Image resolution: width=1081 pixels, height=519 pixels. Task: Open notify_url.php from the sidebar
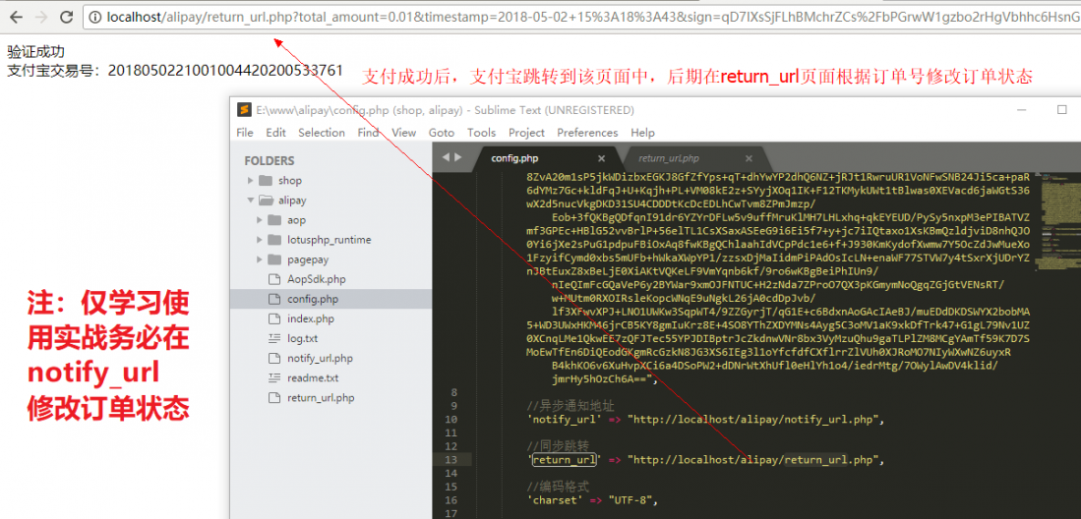(320, 359)
